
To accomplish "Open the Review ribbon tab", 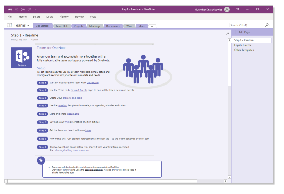I will coord(79,17).
